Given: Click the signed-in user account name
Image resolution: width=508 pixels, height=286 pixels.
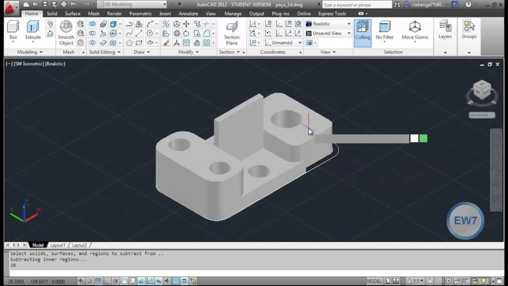Looking at the screenshot, I should click(428, 4).
